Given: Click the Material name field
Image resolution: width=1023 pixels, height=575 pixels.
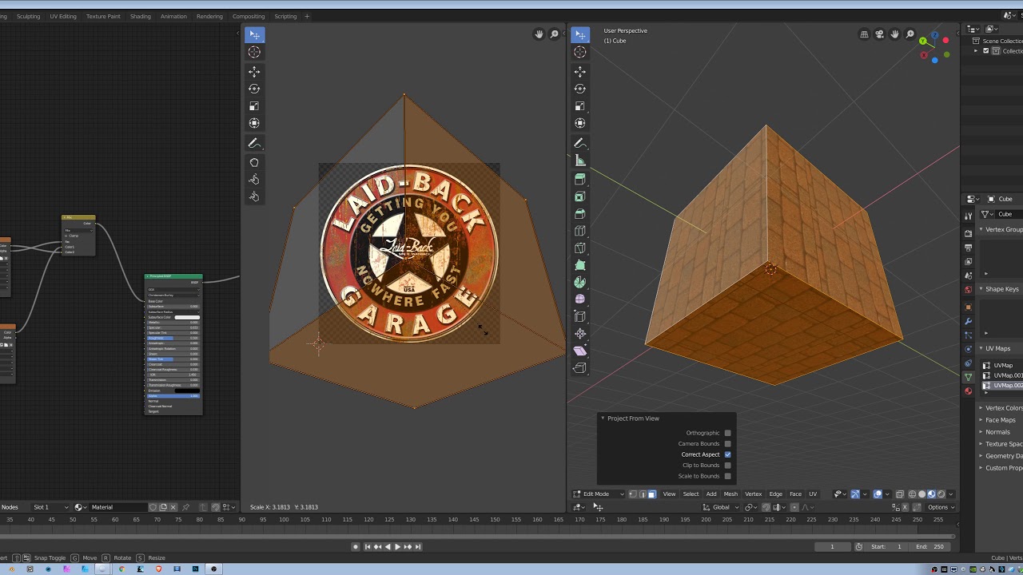Looking at the screenshot, I should pos(117,507).
